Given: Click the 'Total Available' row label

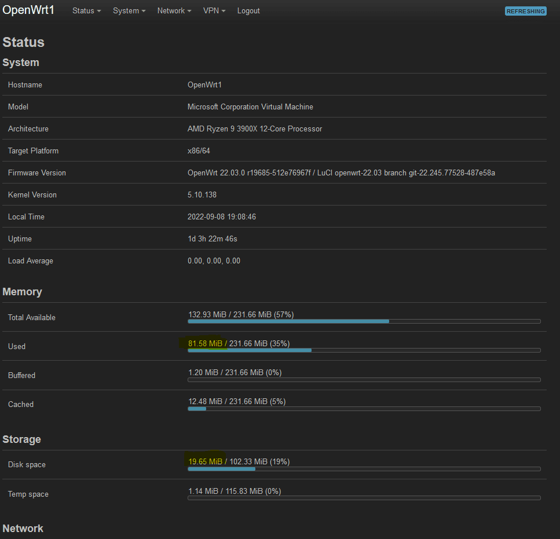Looking at the screenshot, I should point(32,317).
